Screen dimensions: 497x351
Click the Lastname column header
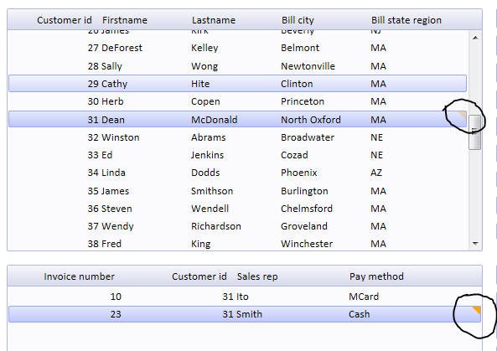click(x=214, y=20)
